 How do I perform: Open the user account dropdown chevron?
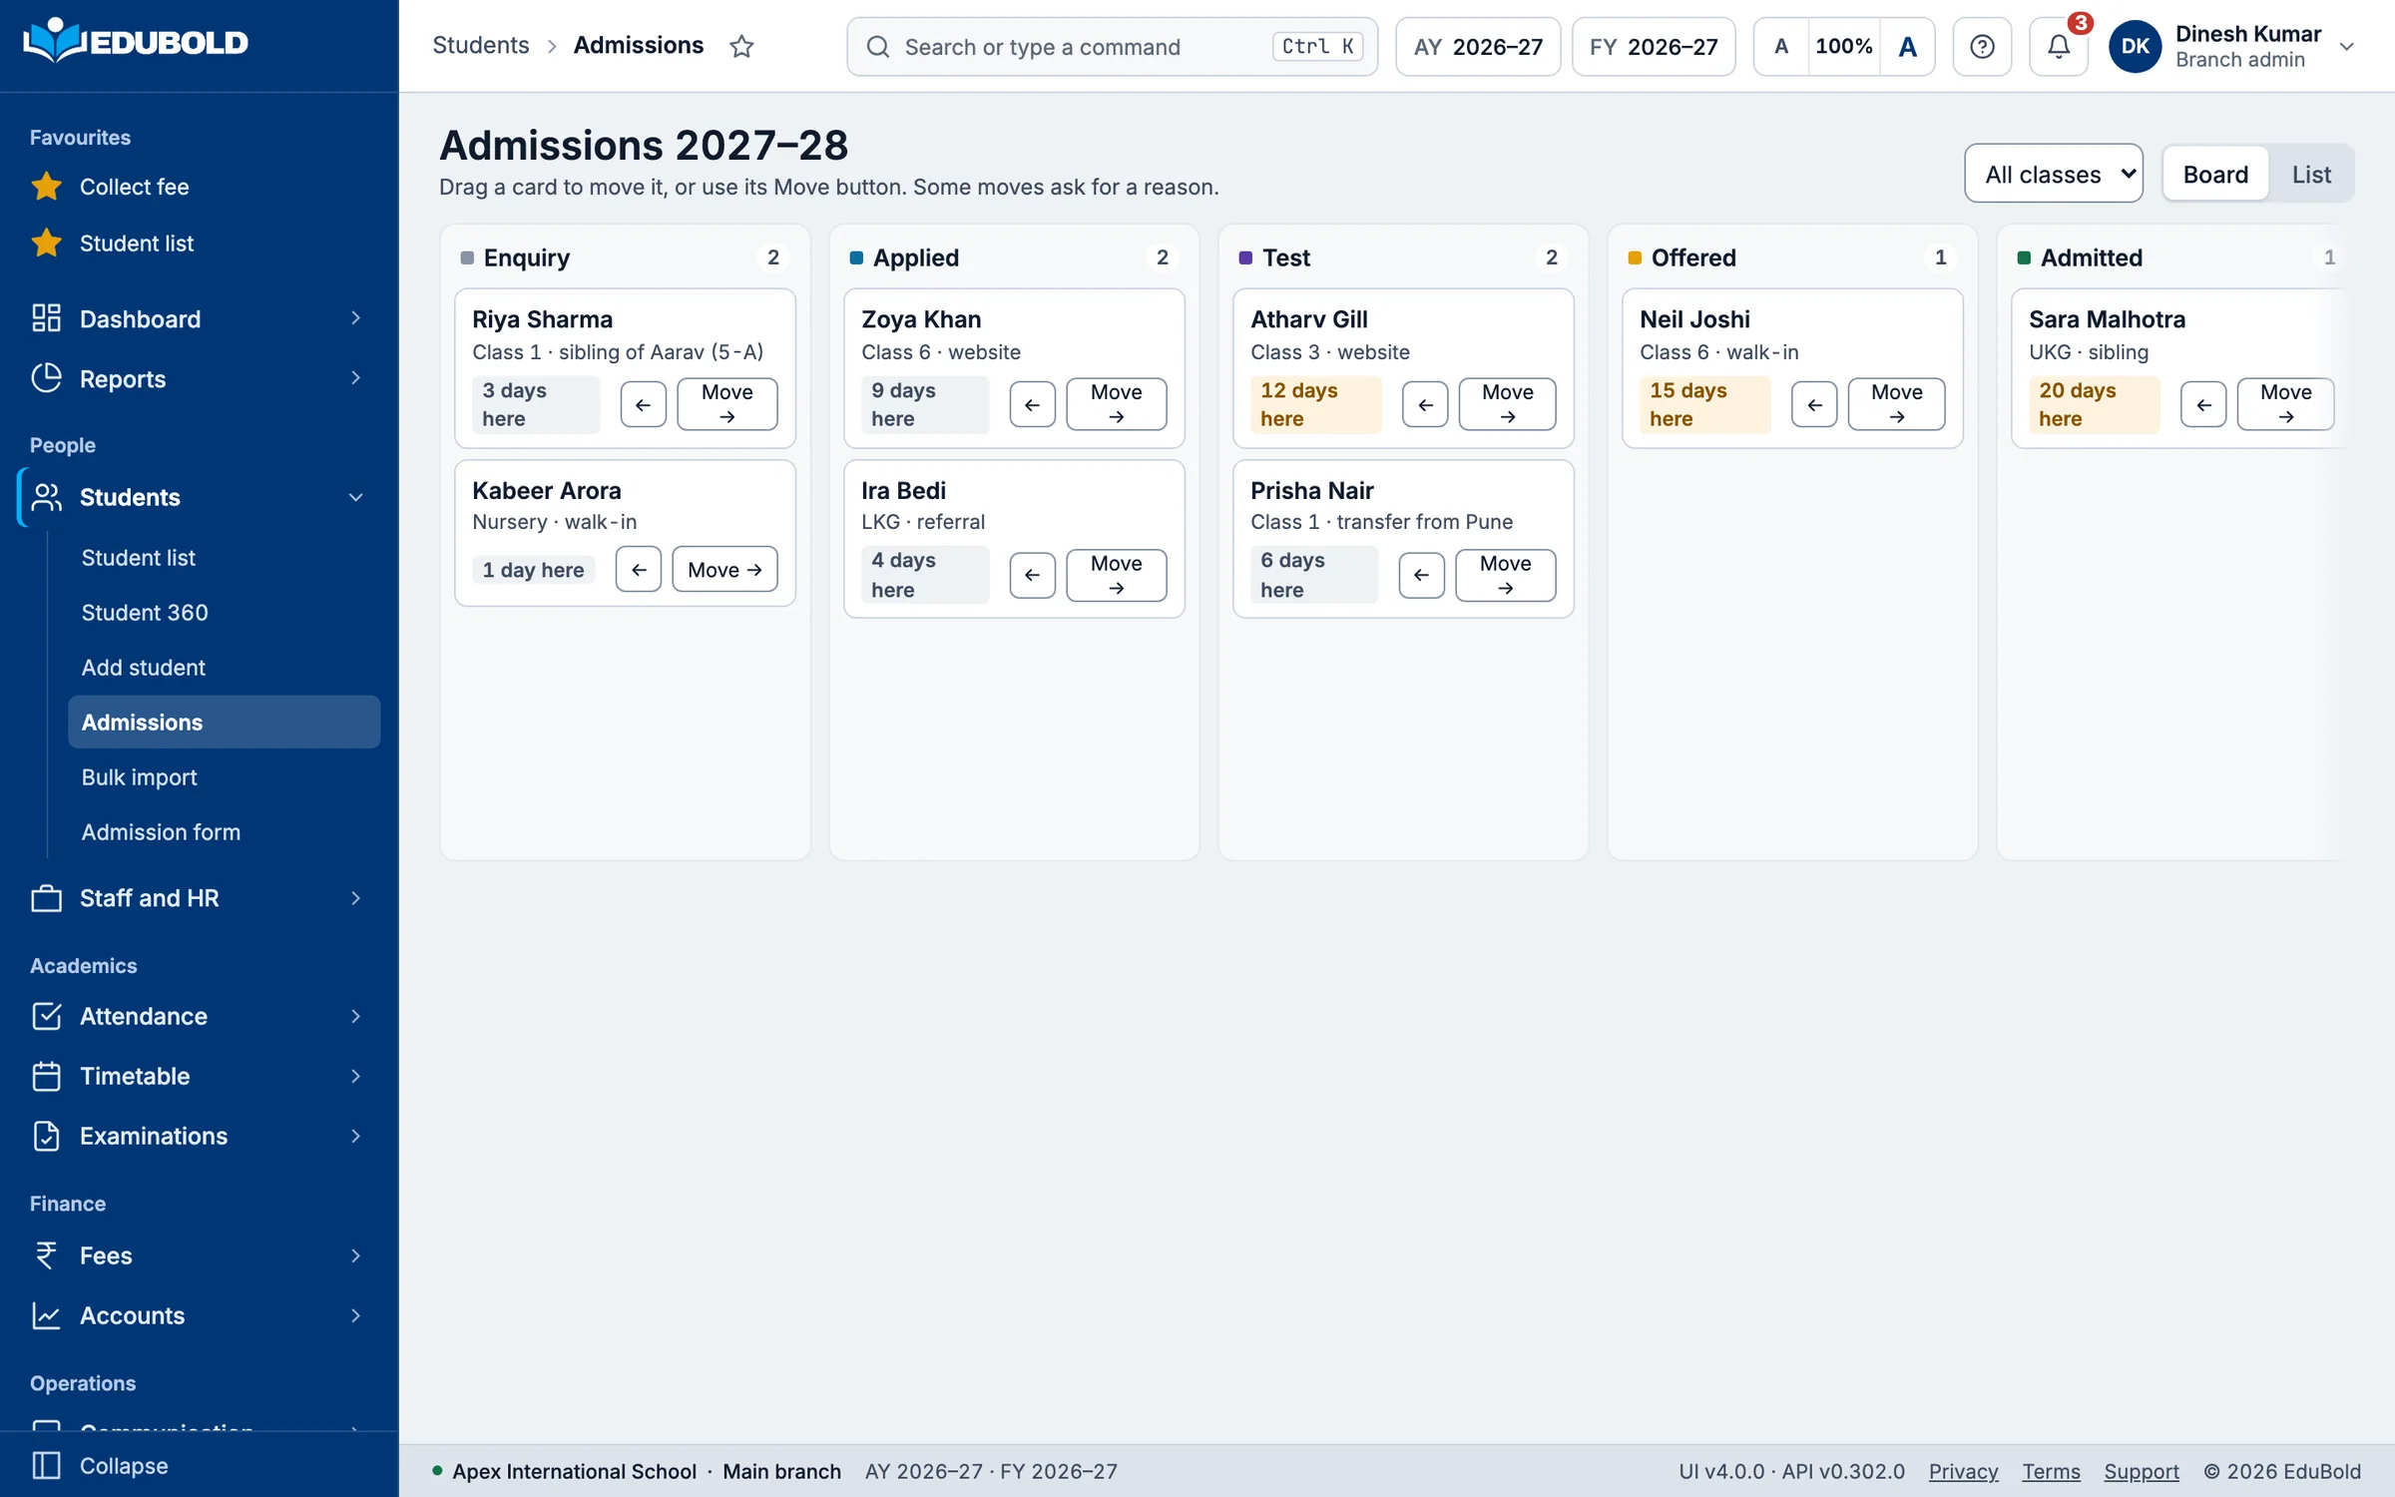[x=2347, y=47]
